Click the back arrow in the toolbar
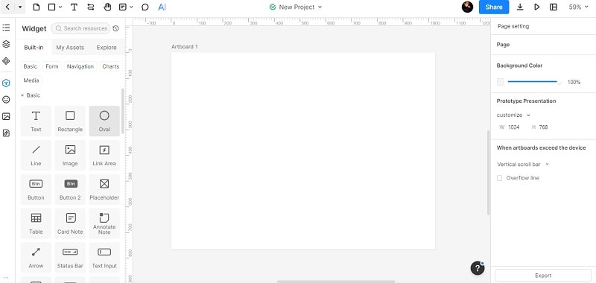This screenshot has width=596, height=283. tap(7, 7)
